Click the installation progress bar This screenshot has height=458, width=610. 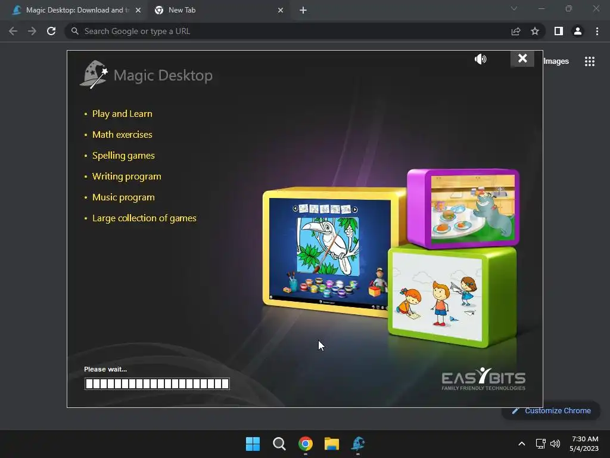pos(157,383)
